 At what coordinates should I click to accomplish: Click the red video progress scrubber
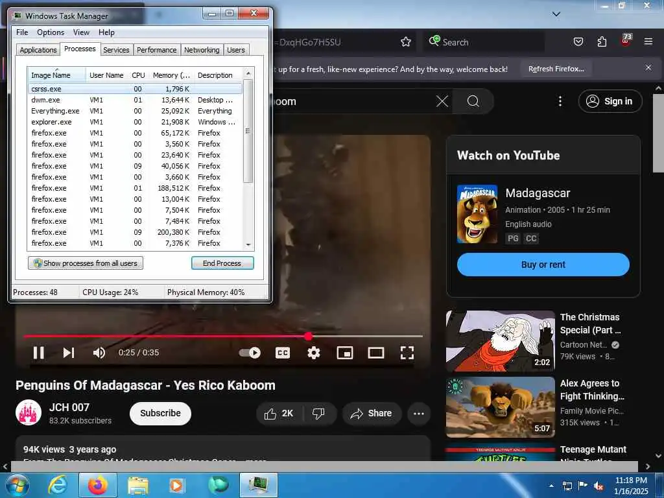[x=309, y=337]
